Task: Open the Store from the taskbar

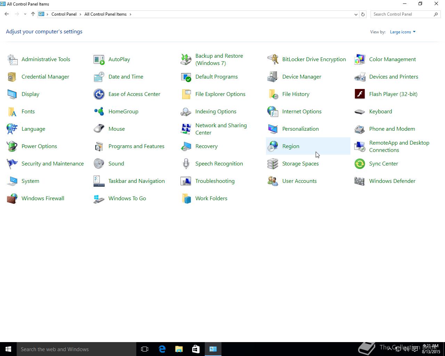Action: pyautogui.click(x=196, y=349)
